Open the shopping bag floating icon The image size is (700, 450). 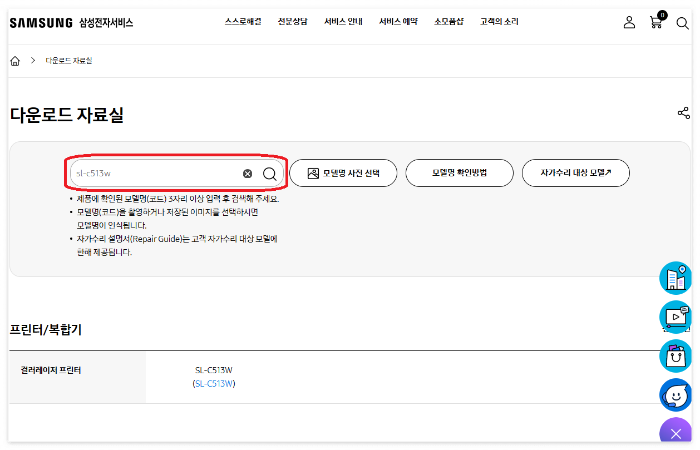676,356
